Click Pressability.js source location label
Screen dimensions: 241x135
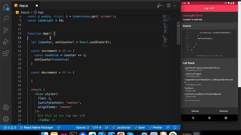coord(209,55)
